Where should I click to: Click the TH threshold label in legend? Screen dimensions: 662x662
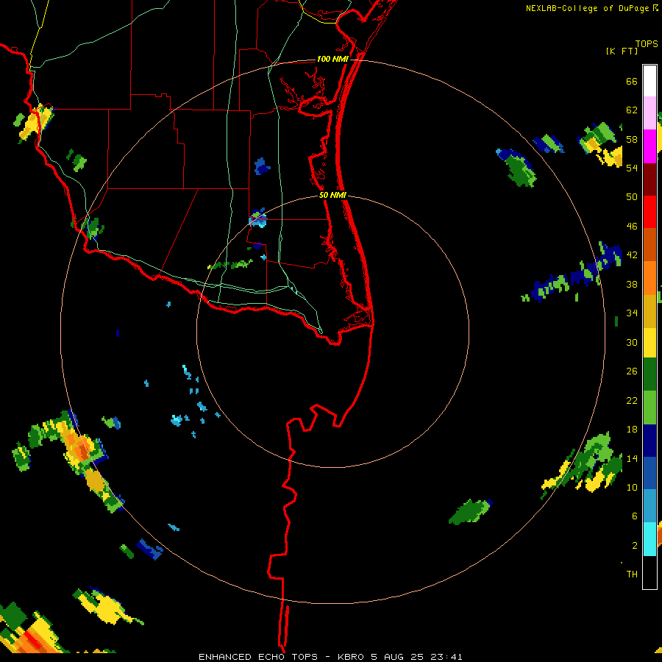632,574
